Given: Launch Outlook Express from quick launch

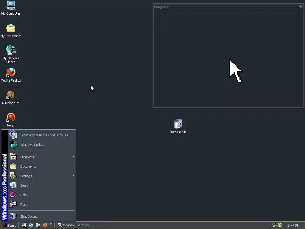Looking at the screenshot, I should (31, 225).
